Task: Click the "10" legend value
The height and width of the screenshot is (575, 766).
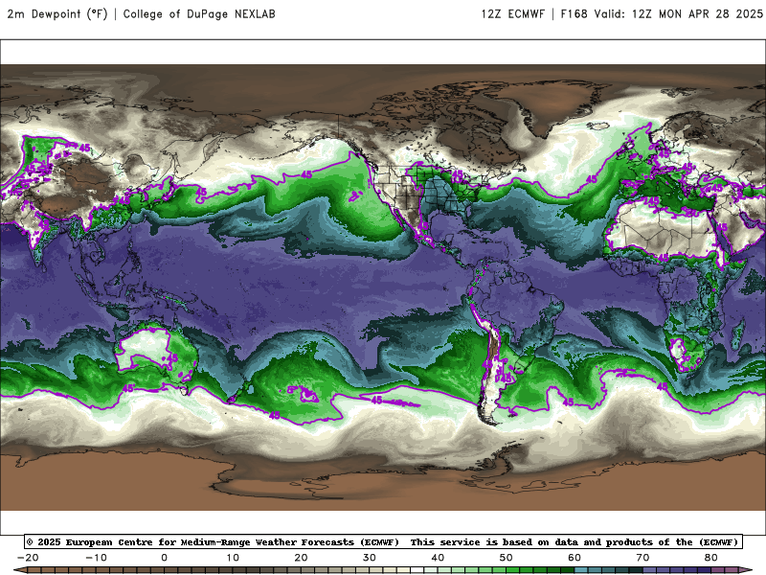Action: click(x=233, y=558)
